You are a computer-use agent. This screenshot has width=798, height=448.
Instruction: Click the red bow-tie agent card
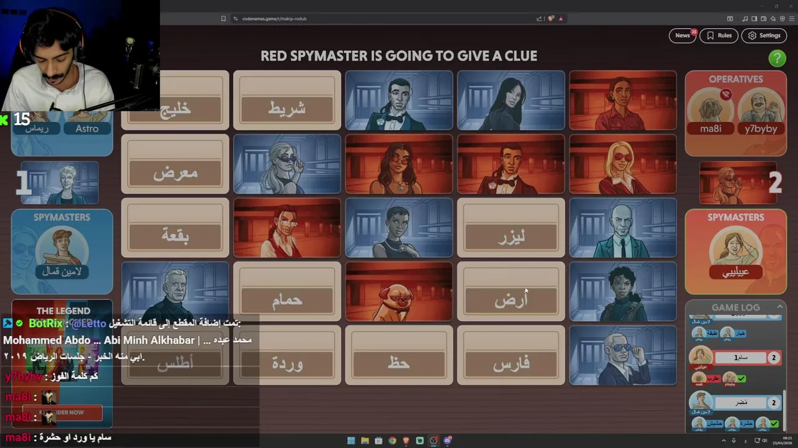tap(511, 164)
